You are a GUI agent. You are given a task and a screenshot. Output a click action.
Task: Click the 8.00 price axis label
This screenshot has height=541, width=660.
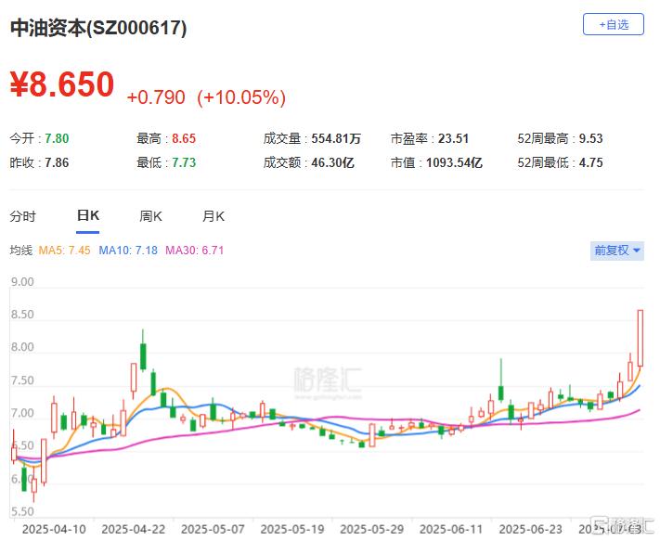22,347
